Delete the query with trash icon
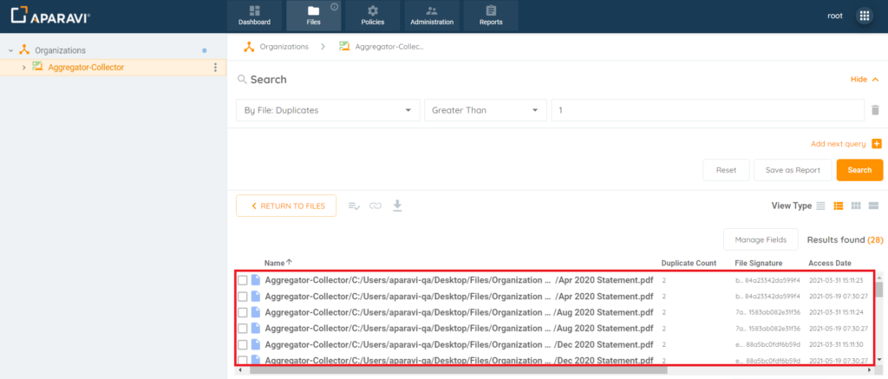Screen dimensions: 888x379 coord(876,110)
